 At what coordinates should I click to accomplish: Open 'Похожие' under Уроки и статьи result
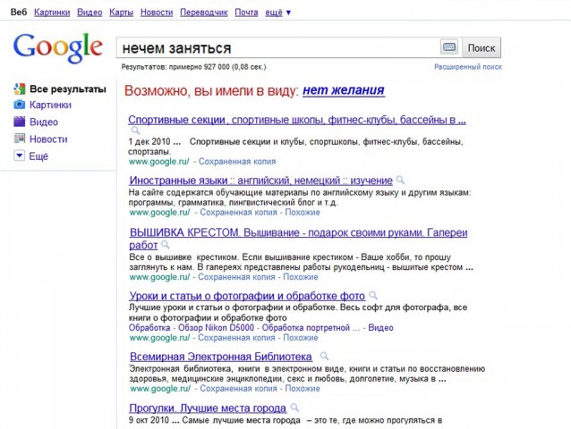pos(301,338)
